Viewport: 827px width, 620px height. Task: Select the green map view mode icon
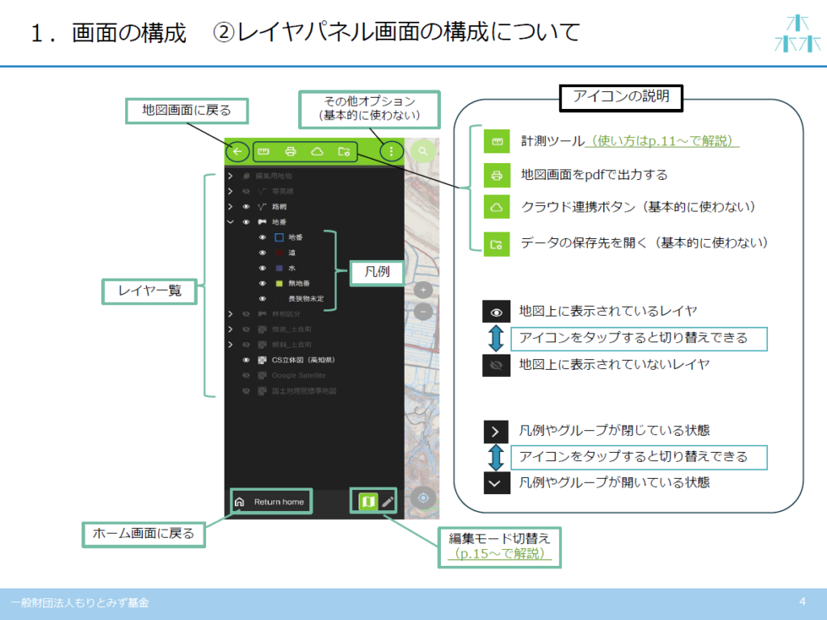tap(367, 501)
